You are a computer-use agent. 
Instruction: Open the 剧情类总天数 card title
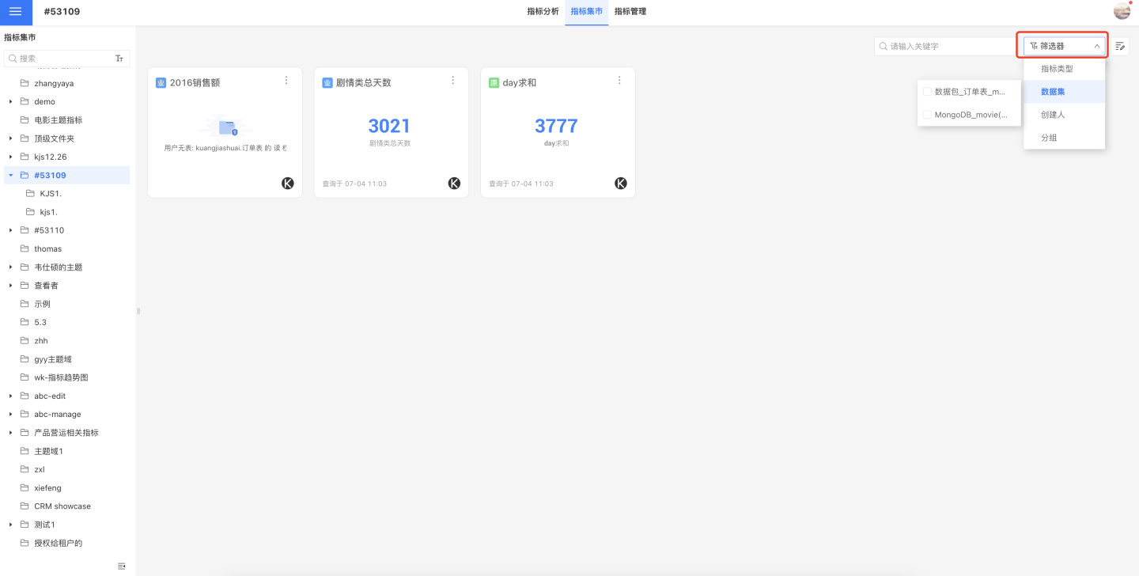tap(364, 82)
